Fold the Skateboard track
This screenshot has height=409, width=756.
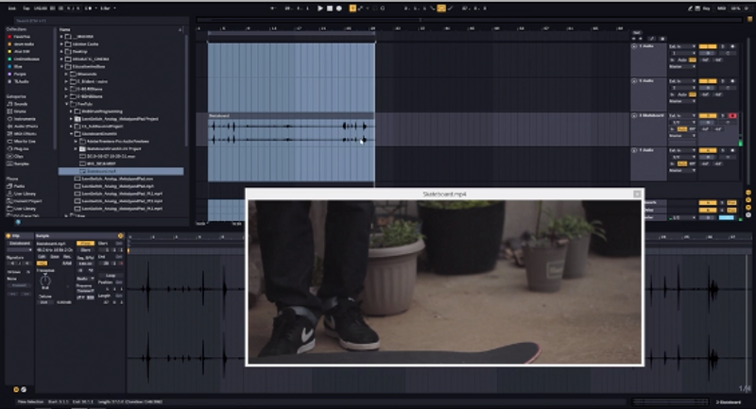pyautogui.click(x=634, y=115)
